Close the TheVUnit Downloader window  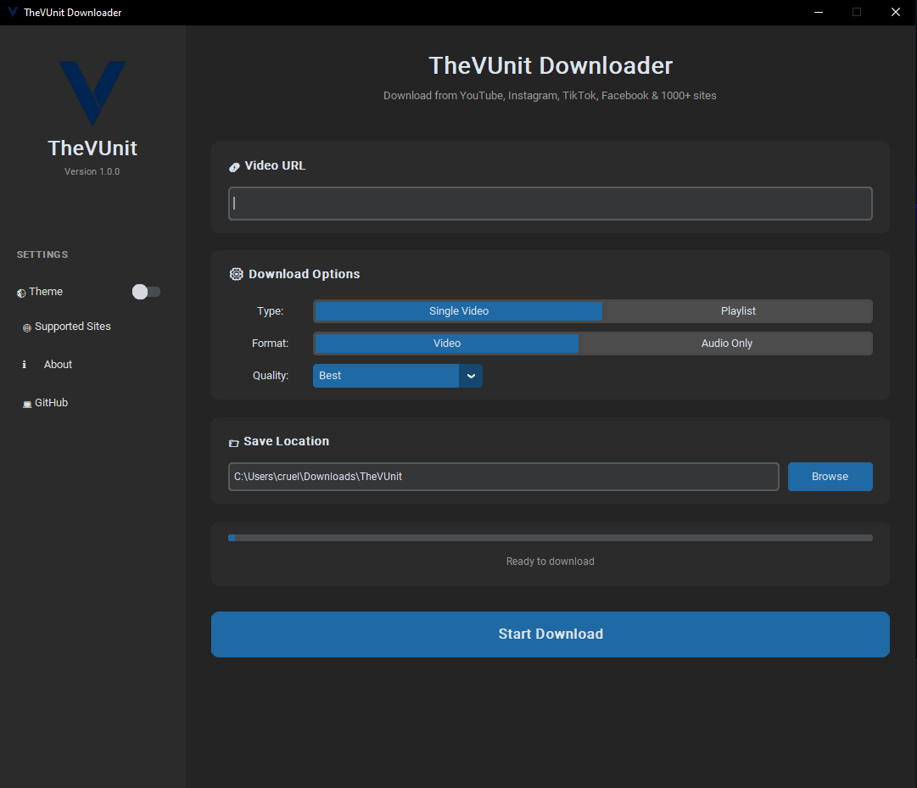click(x=895, y=12)
